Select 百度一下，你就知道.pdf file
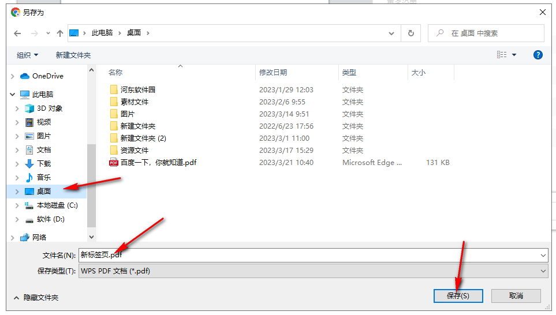556x315 pixels. (158, 163)
